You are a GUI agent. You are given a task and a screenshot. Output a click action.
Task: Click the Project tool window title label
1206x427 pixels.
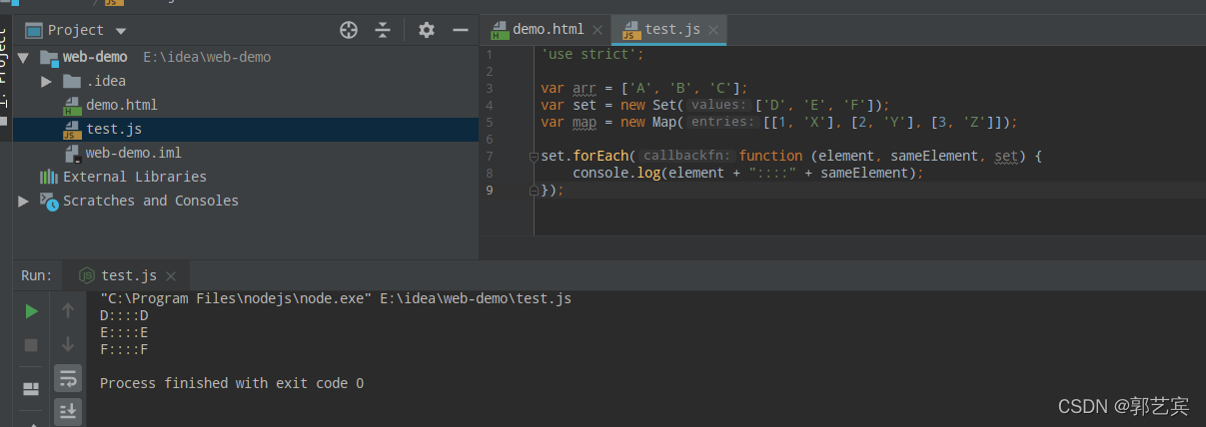tap(76, 31)
